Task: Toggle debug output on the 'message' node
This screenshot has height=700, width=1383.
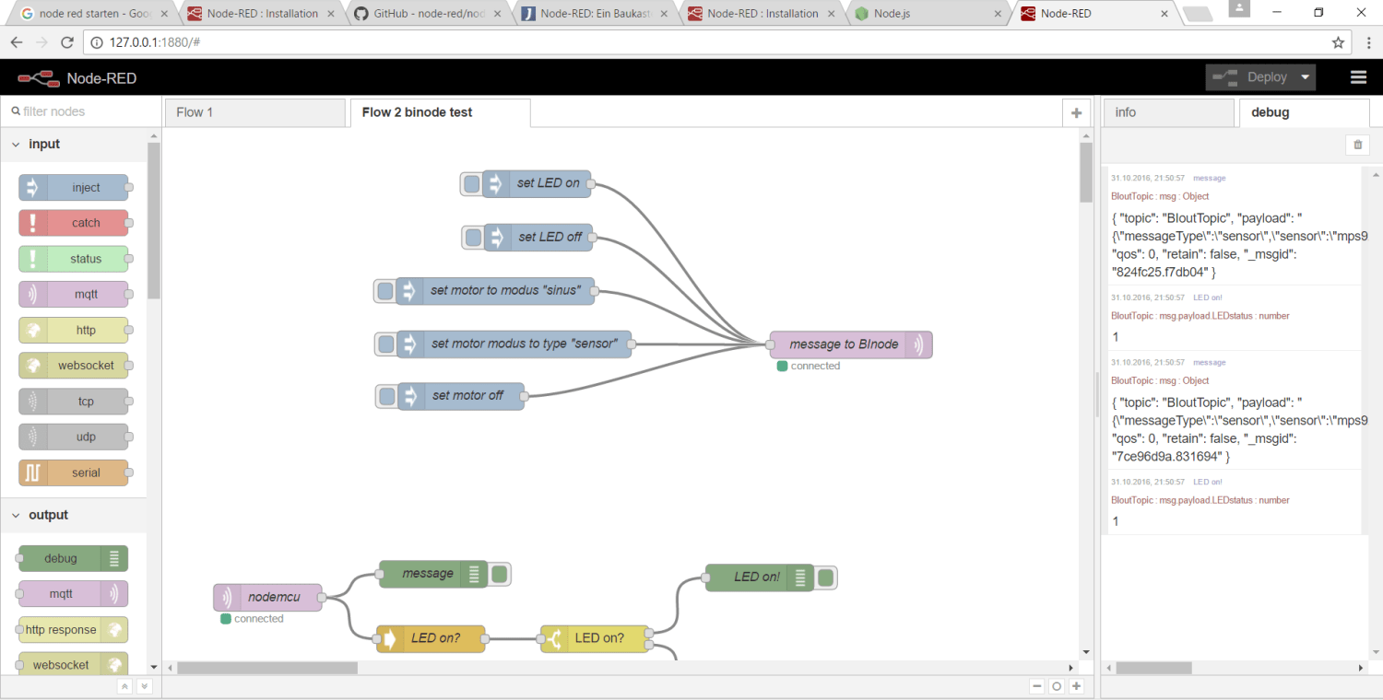Action: point(499,573)
